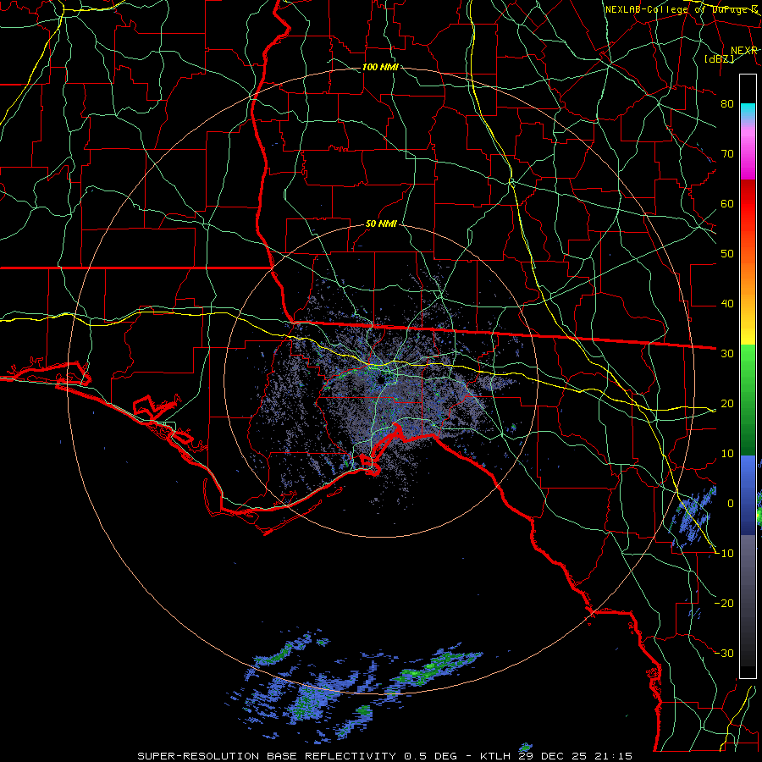The width and height of the screenshot is (762, 762).
Task: Click the 80 value on the dBZ scale
Action: (x=727, y=103)
